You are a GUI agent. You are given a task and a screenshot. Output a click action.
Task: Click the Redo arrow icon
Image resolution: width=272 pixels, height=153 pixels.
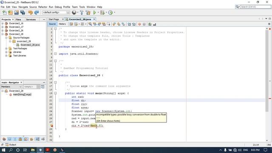[37, 12]
